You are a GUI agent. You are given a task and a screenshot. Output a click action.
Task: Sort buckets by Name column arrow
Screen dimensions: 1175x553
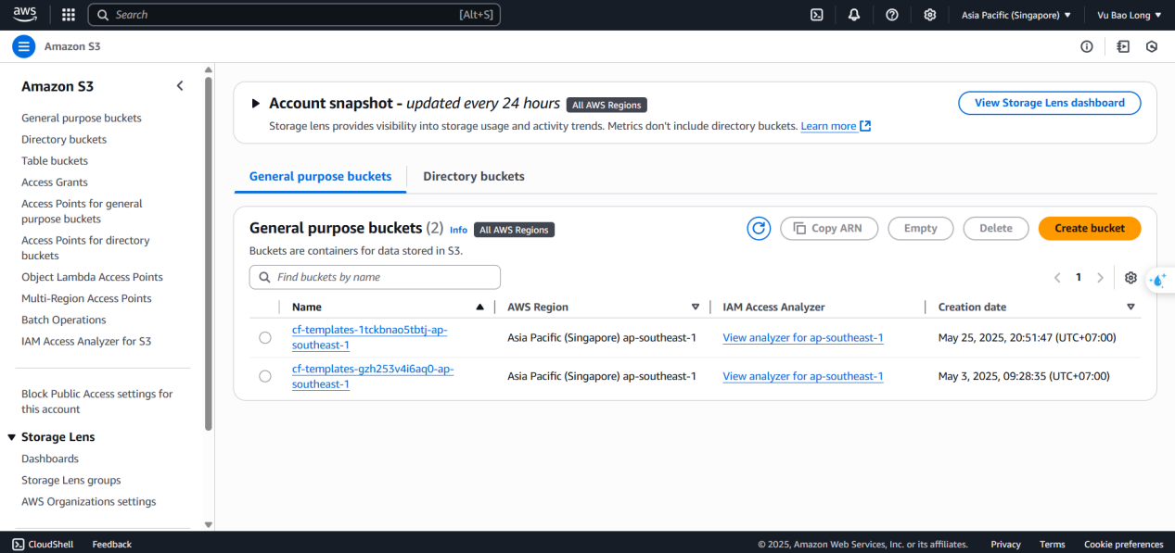point(479,307)
